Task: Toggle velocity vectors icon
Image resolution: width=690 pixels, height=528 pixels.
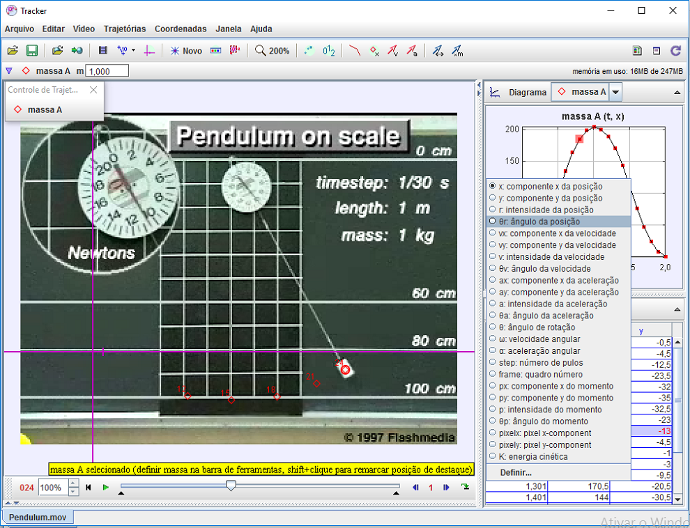Action: tap(392, 51)
